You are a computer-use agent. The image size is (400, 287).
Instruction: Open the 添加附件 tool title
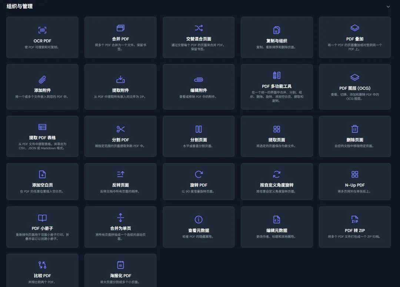[42, 90]
